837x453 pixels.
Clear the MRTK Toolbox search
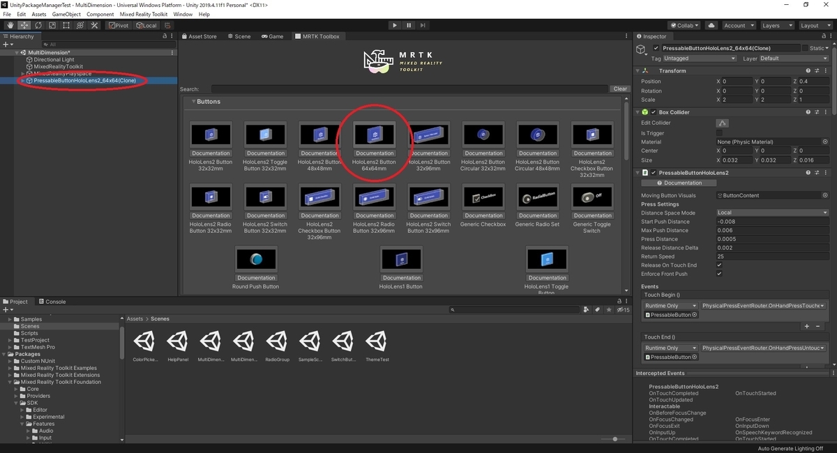(x=620, y=89)
